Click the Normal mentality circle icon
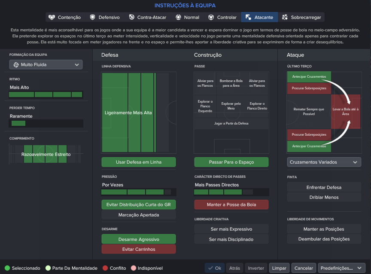 [x=178, y=17]
